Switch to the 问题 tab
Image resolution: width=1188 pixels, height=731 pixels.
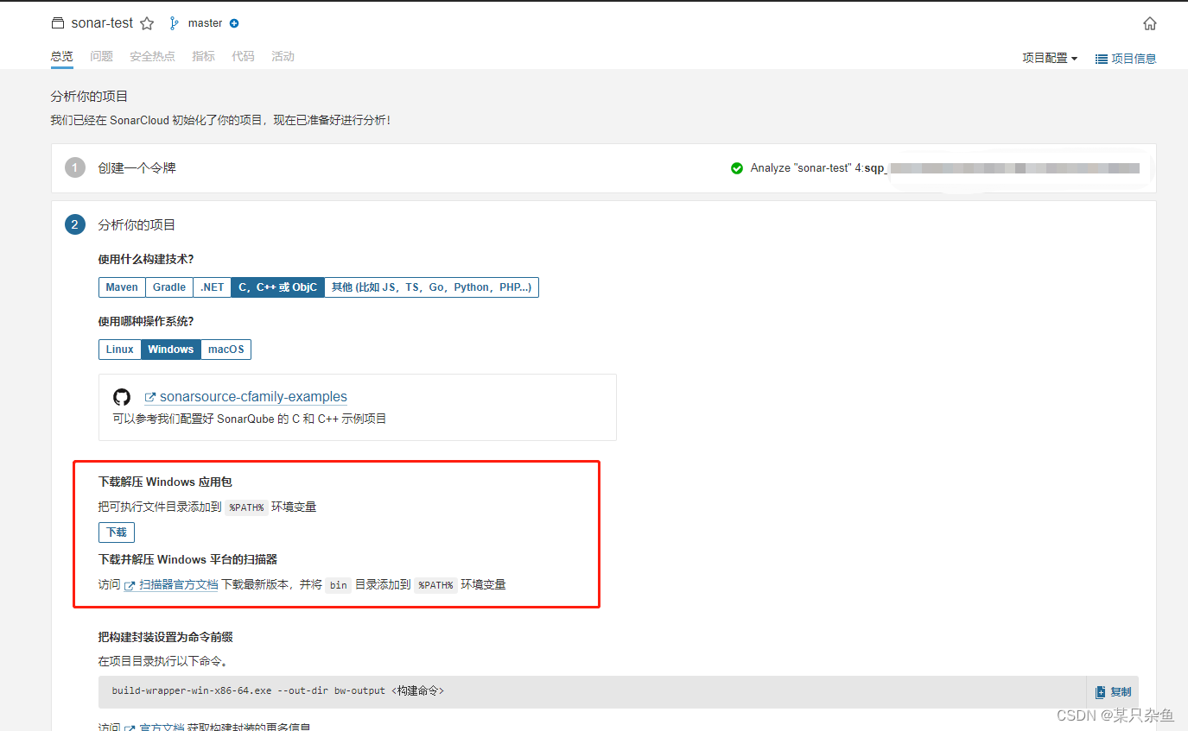(x=101, y=56)
